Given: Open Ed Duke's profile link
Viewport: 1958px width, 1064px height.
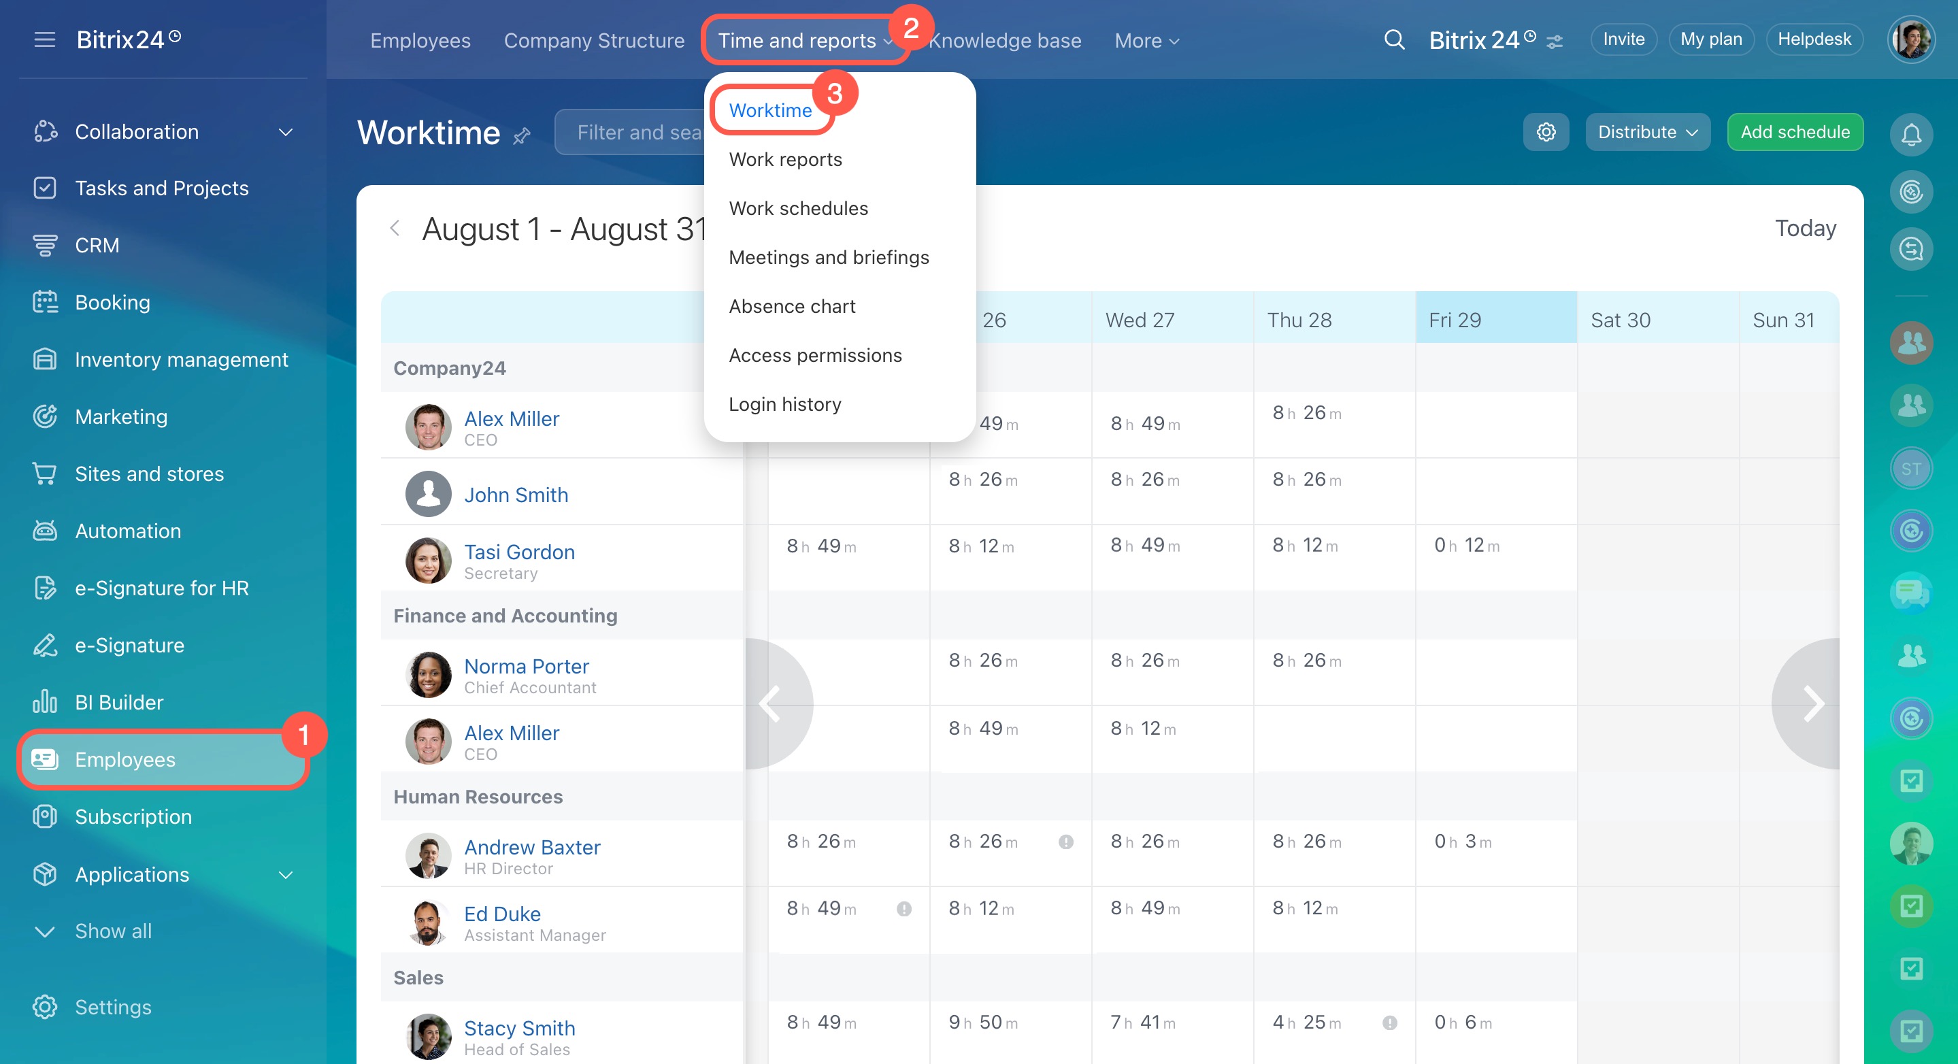Looking at the screenshot, I should coord(502,914).
